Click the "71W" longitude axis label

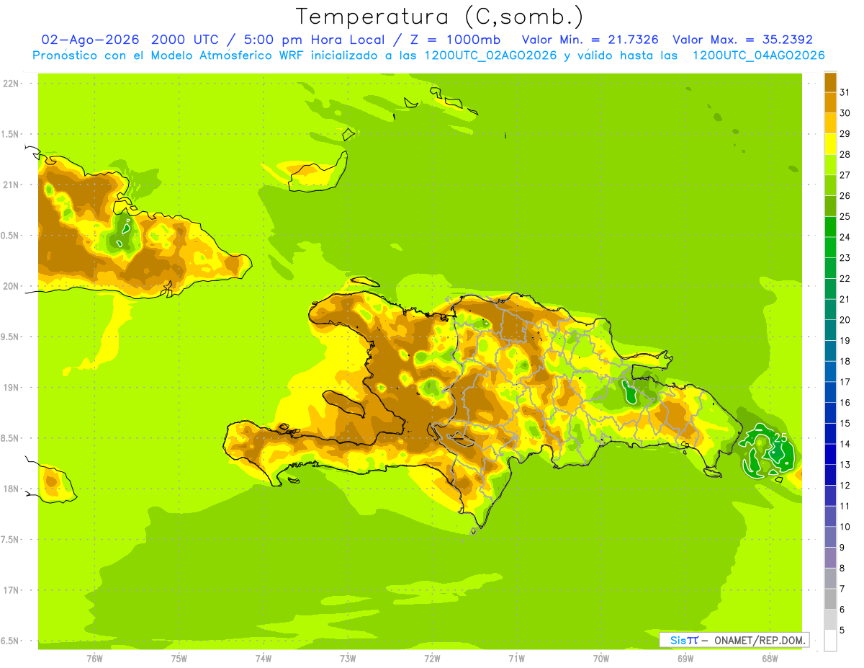(516, 659)
